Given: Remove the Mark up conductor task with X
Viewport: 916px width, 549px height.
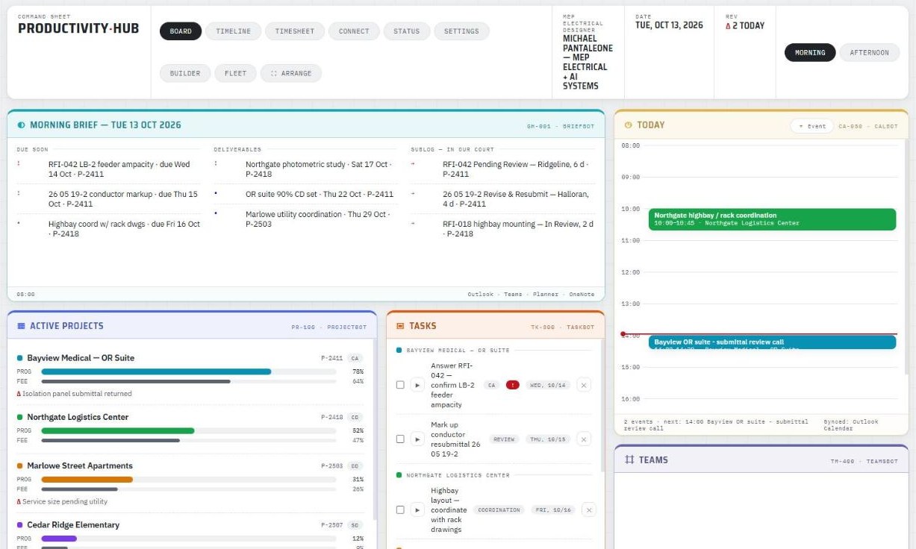Looking at the screenshot, I should coord(584,439).
